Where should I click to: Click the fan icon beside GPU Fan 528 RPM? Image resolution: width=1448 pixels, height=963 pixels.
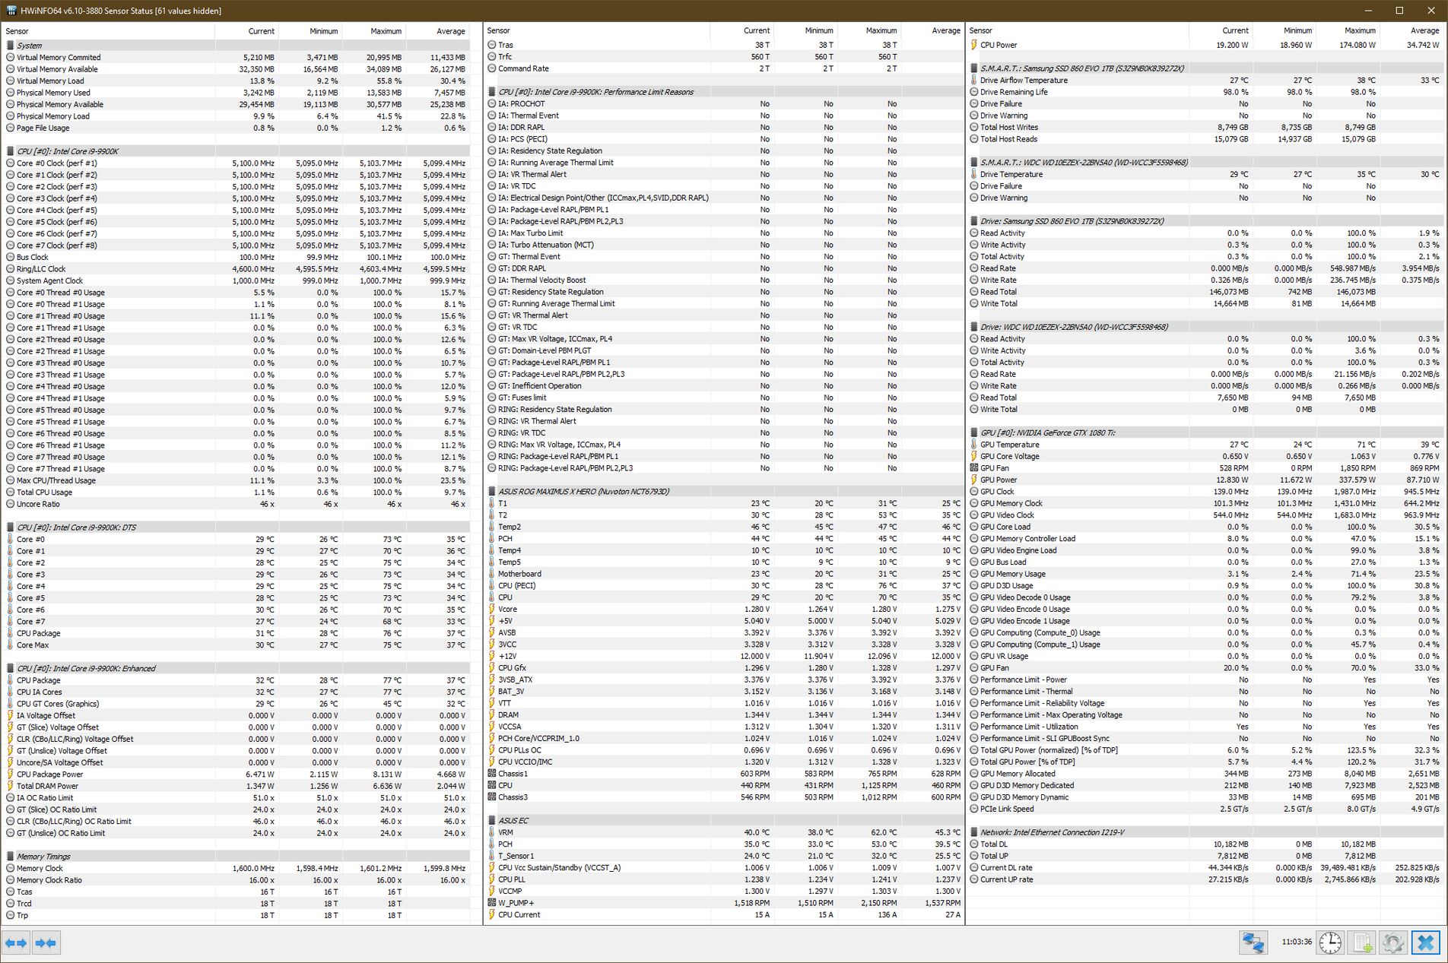tap(973, 468)
